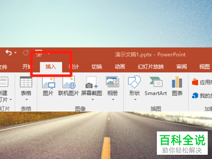Screen dimensions: 212x159
Task: Click the 图片 picture insert icon
Action: coord(49,82)
